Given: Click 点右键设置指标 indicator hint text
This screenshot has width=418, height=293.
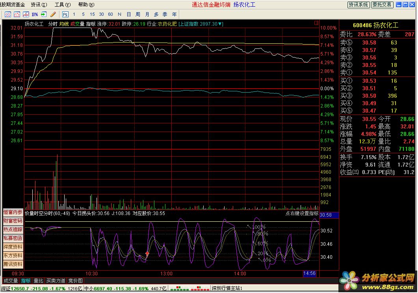Looking at the screenshot, I should tap(302, 213).
